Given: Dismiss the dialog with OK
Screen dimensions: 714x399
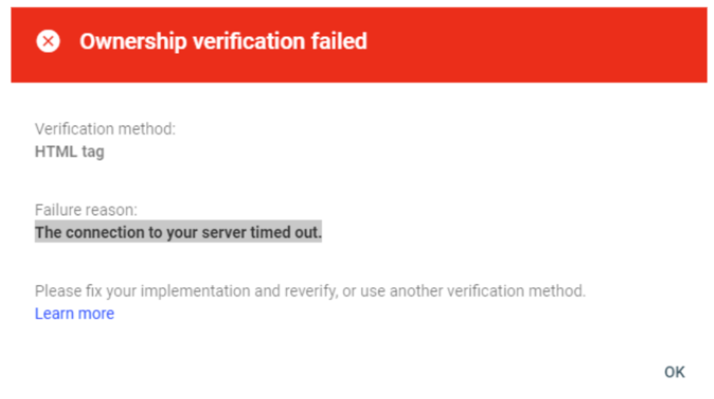Looking at the screenshot, I should (675, 372).
